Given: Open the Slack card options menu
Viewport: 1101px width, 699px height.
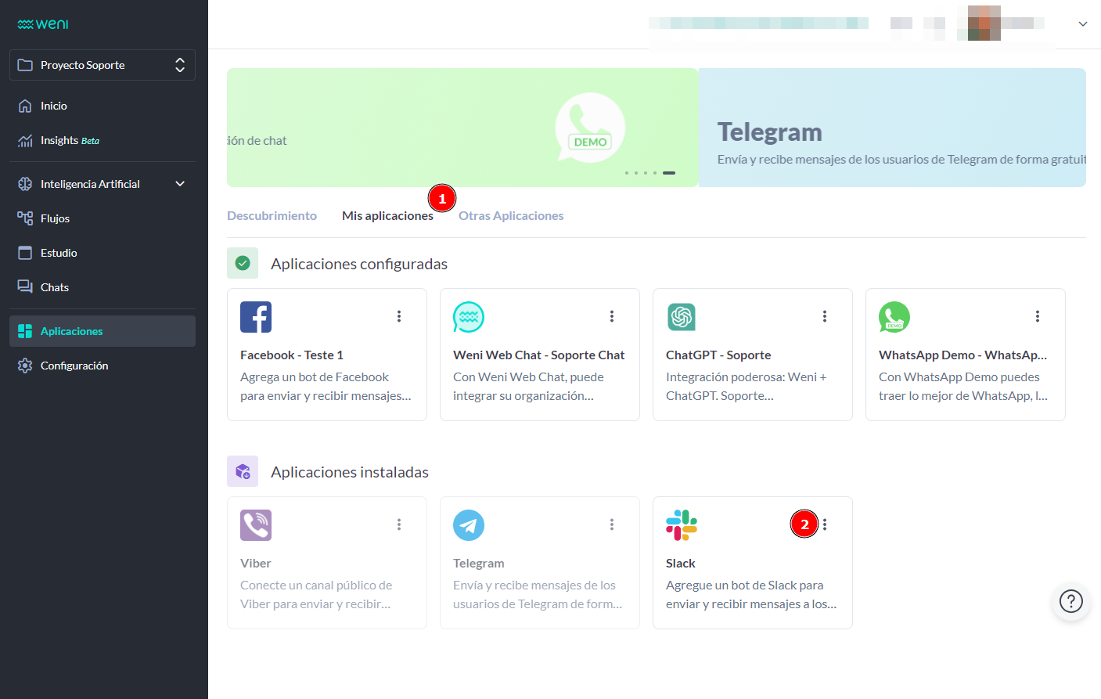Looking at the screenshot, I should (824, 524).
